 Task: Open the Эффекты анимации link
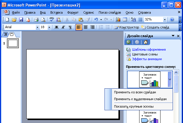point(147,59)
